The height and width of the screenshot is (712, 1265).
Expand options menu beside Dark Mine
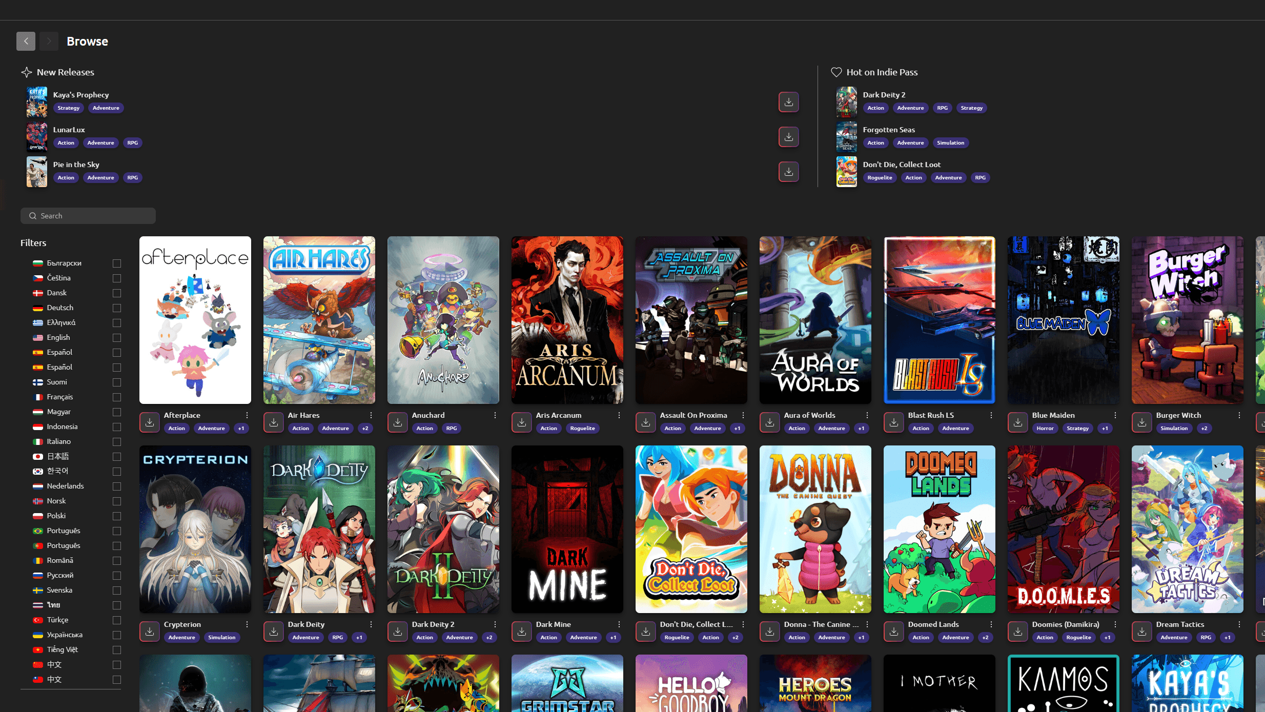pos(619,624)
